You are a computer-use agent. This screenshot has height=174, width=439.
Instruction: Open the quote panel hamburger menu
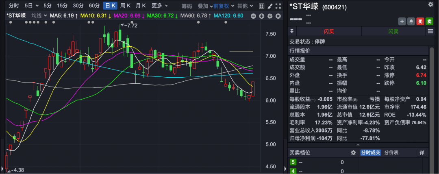click(x=430, y=31)
